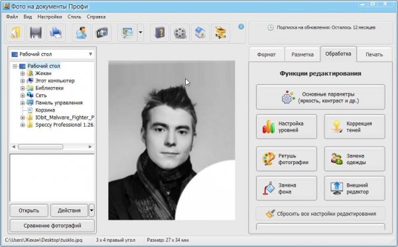Click the shopping cart order icon
The height and width of the screenshot is (247, 398).
pos(221,33)
